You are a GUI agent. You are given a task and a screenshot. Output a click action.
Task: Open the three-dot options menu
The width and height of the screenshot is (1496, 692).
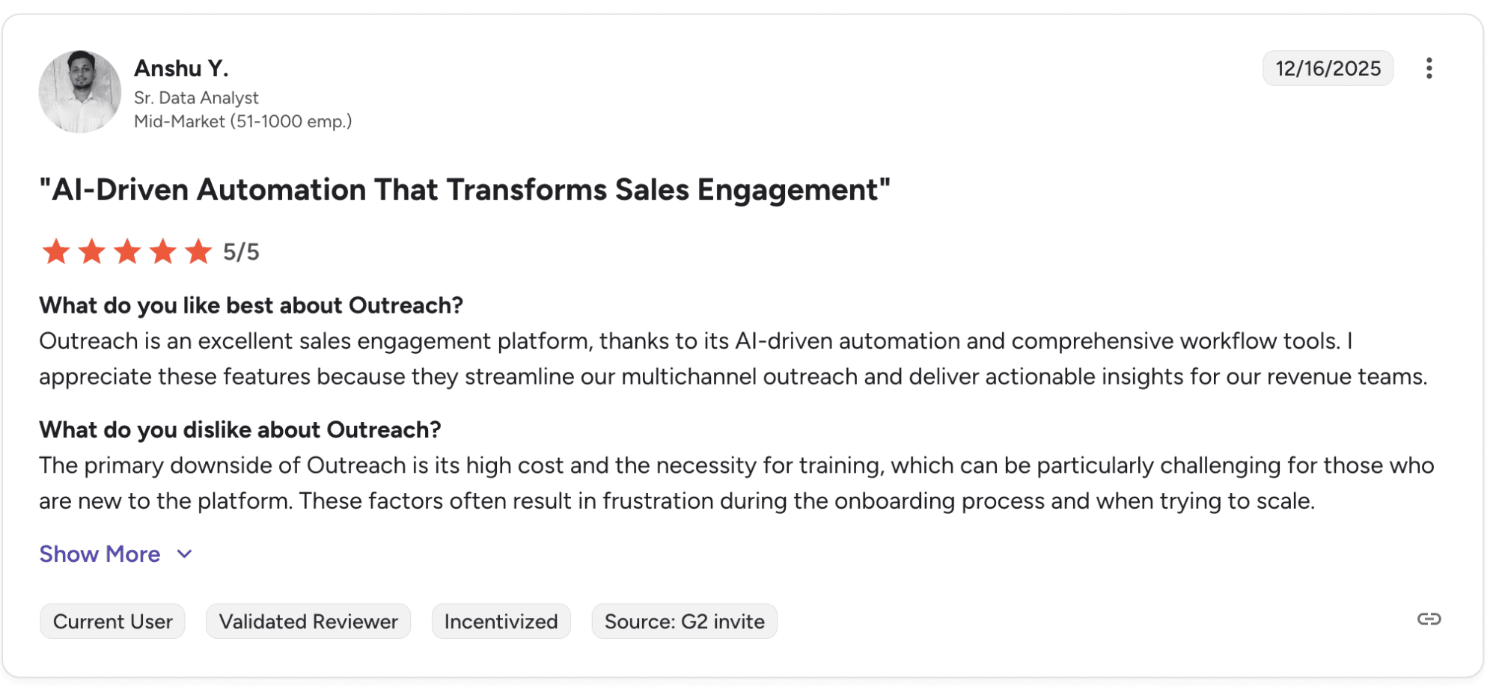1429,68
